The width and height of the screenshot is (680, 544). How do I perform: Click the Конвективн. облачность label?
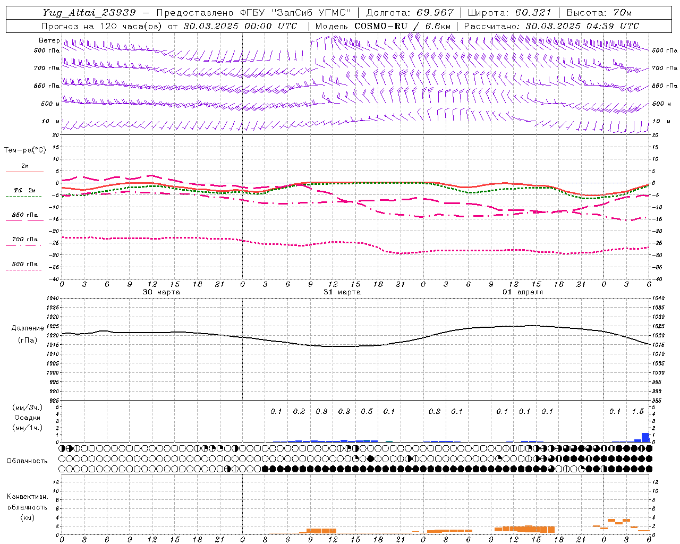point(28,502)
